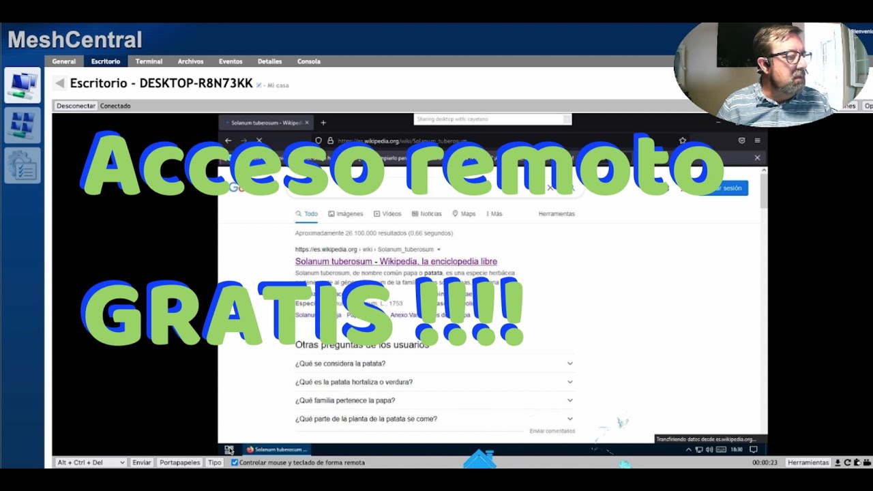Open the events checklist icon in sidebar
The width and height of the screenshot is (873, 491).
[x=23, y=166]
